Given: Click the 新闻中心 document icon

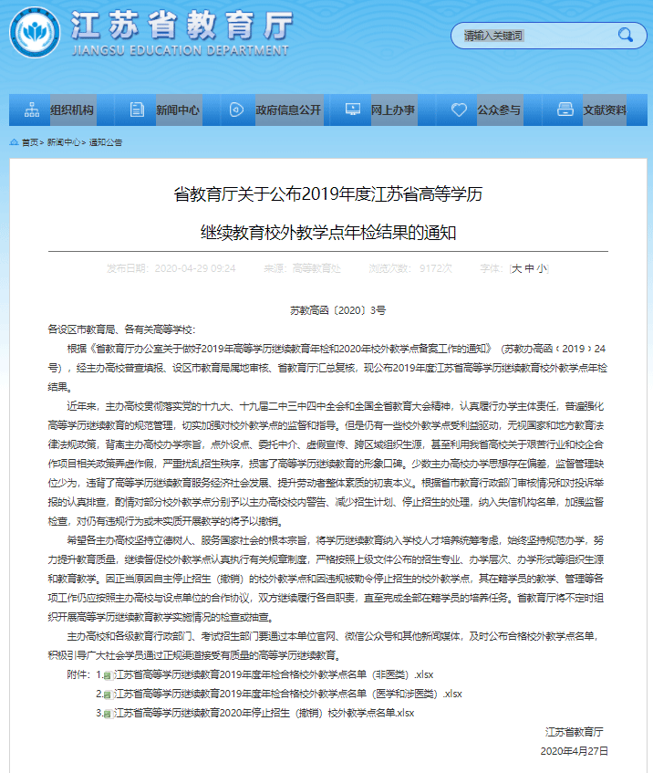Looking at the screenshot, I should tap(137, 110).
